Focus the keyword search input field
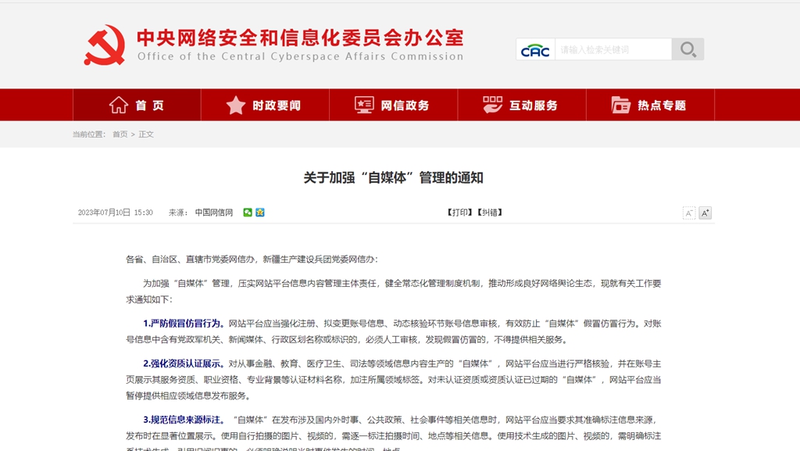This screenshot has width=800, height=451. coord(613,50)
